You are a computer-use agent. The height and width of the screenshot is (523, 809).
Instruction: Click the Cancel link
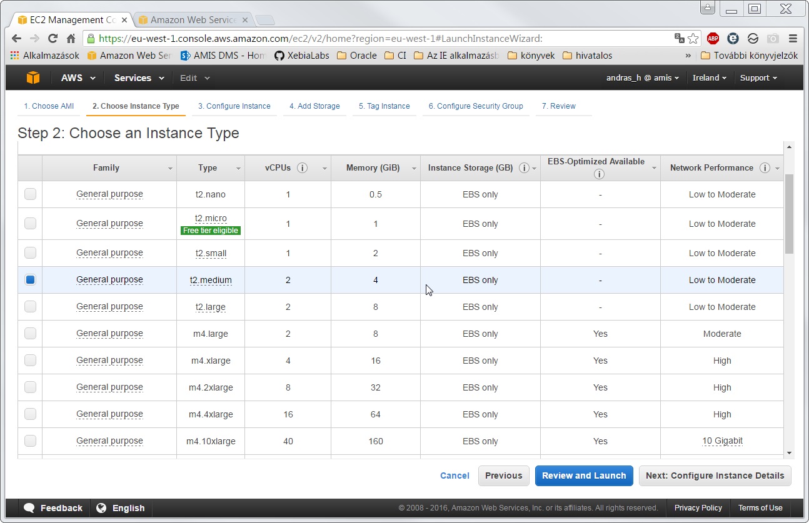point(455,476)
